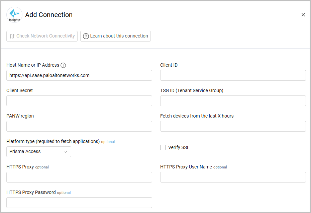Click the TSG ID input field

[x=233, y=101]
